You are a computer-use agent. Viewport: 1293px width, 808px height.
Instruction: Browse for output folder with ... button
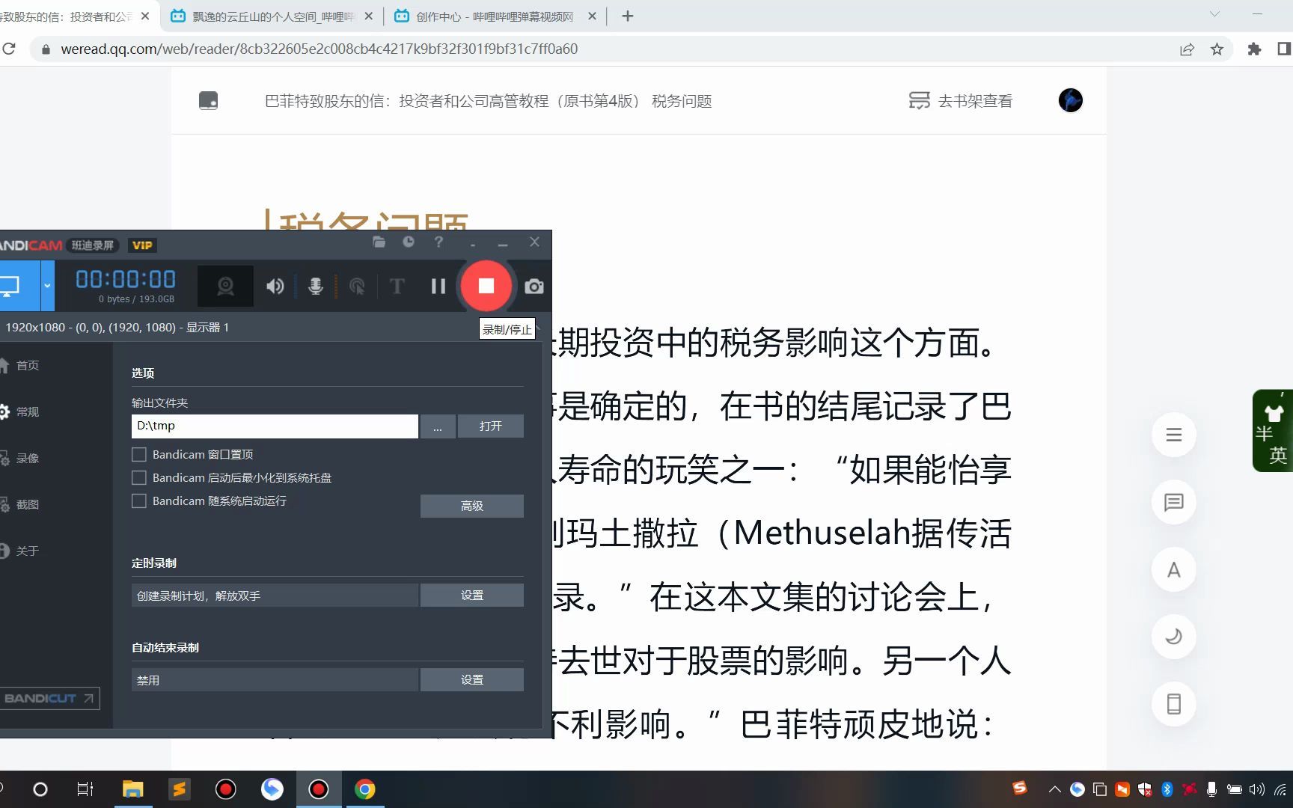[438, 426]
